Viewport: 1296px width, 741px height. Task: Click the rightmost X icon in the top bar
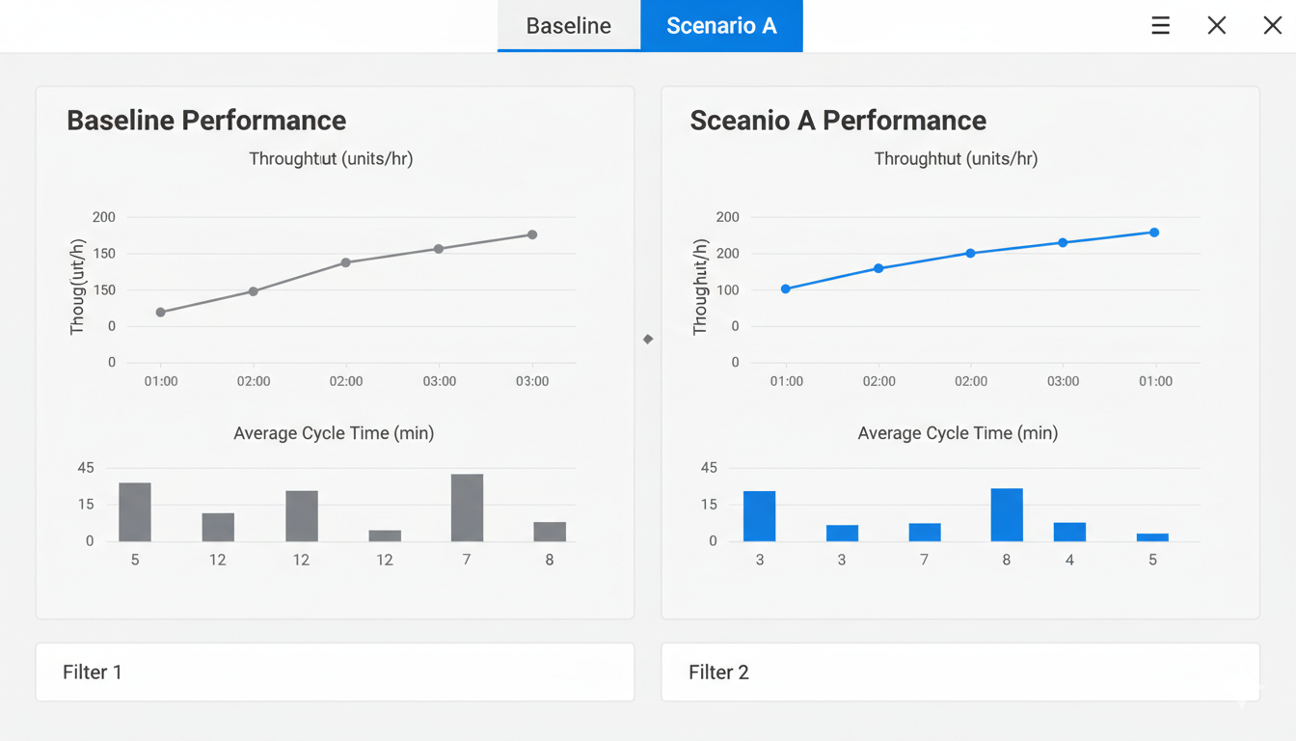(1273, 26)
